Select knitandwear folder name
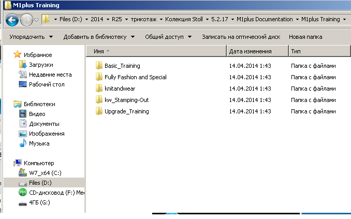The width and height of the screenshot is (351, 219). [120, 89]
